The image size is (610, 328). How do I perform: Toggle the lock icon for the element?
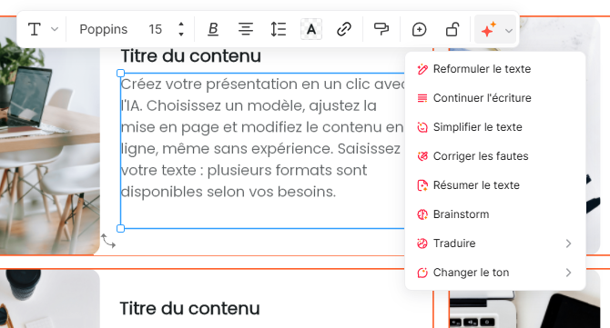click(452, 29)
